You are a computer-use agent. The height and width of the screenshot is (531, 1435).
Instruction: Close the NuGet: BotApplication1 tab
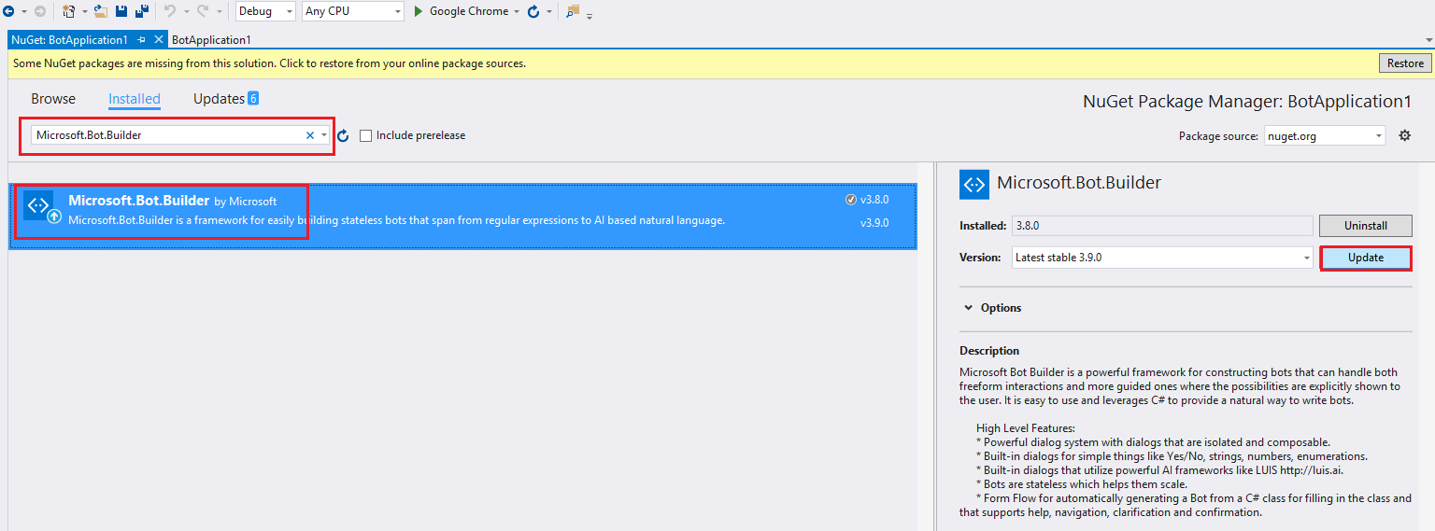158,40
